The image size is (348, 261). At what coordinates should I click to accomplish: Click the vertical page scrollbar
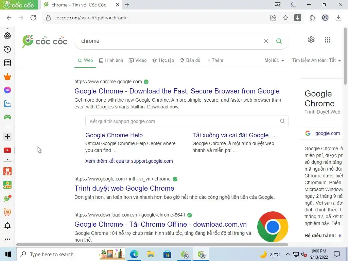[x=345, y=56]
